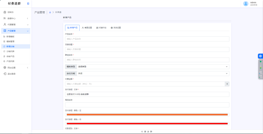Click the 数据中心 chart icon

[5, 18]
